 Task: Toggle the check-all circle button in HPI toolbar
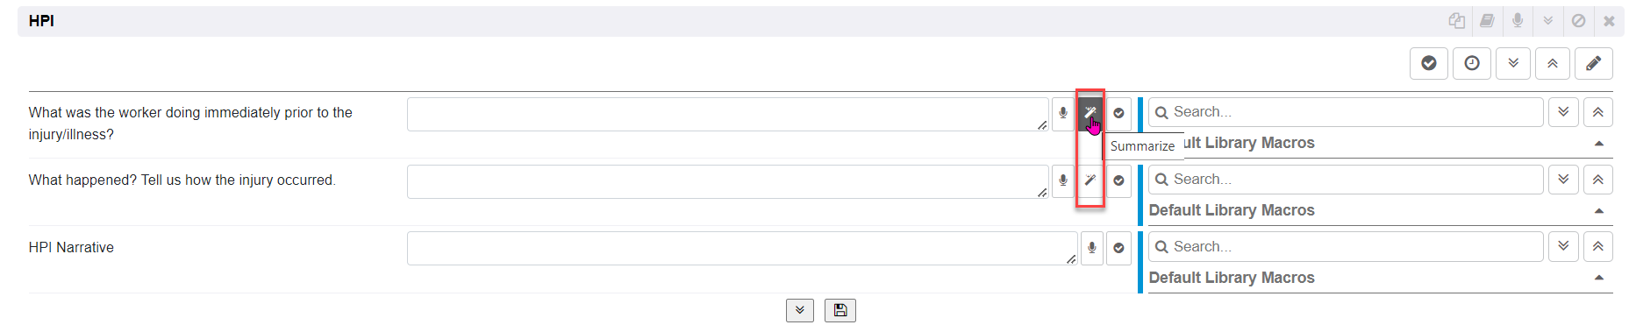pyautogui.click(x=1429, y=63)
